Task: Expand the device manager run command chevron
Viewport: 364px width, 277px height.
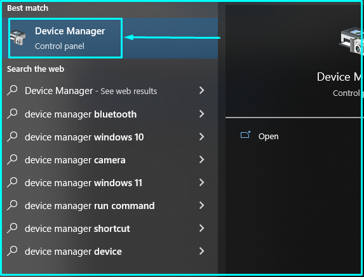Action: tap(201, 205)
